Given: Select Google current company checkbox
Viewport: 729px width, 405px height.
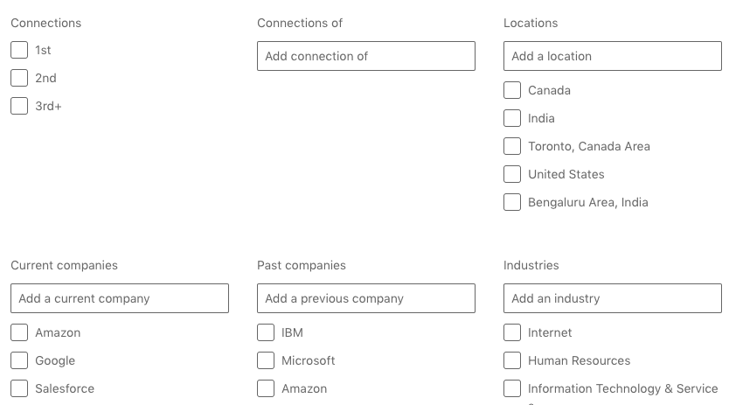Looking at the screenshot, I should point(19,360).
